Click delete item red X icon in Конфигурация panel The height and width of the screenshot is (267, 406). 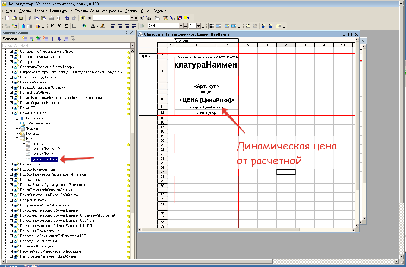click(45, 39)
